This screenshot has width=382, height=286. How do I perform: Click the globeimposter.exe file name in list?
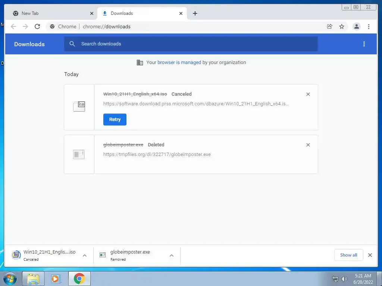point(123,145)
